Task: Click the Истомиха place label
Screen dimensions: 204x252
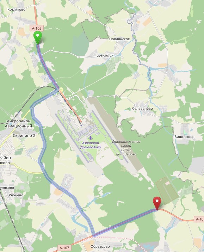Action: (105, 56)
